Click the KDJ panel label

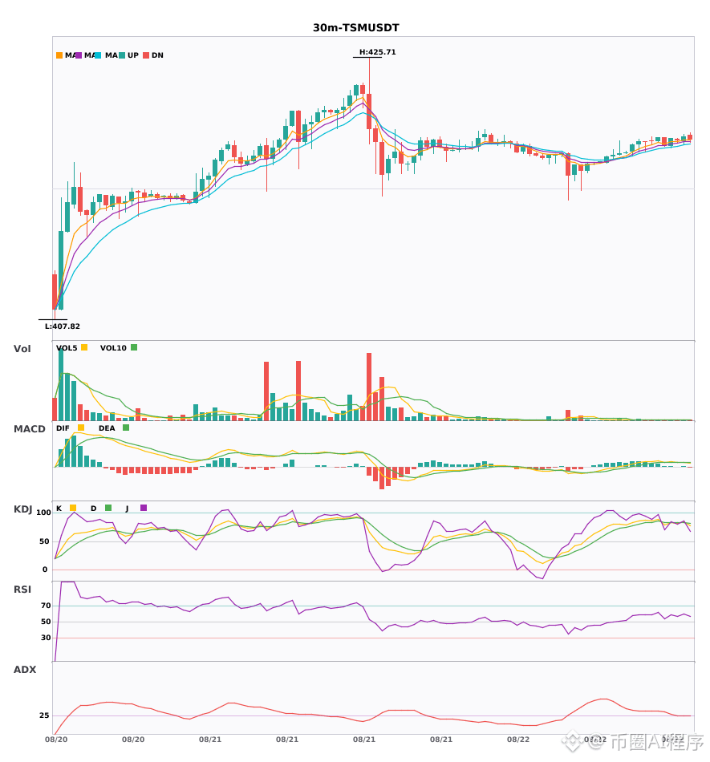pos(22,509)
